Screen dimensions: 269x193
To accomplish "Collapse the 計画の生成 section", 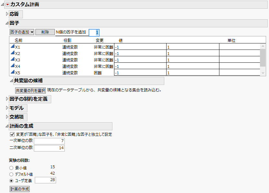I will pos(6,126).
